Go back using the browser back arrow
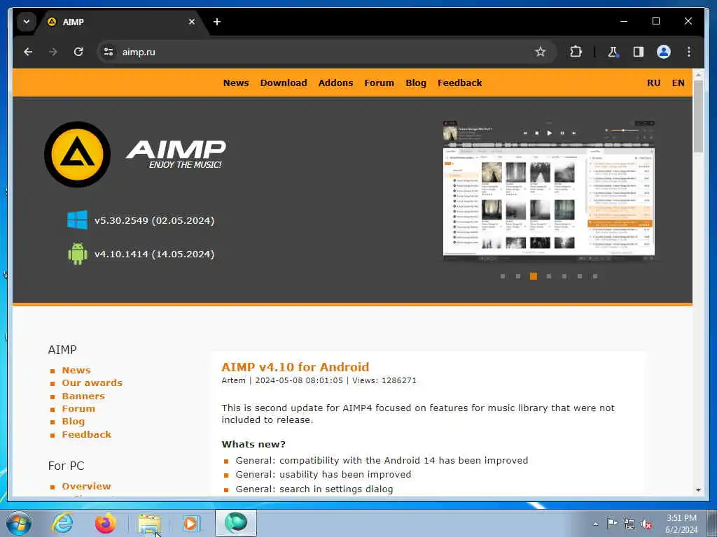This screenshot has height=537, width=717. [28, 52]
